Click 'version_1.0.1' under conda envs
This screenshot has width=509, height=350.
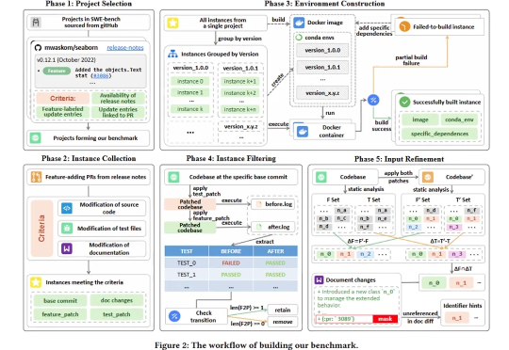322,67
